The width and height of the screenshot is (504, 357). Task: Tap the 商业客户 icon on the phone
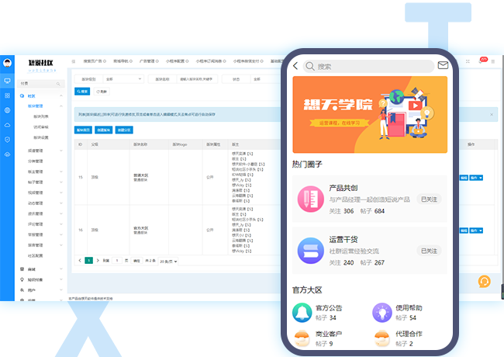[302, 338]
